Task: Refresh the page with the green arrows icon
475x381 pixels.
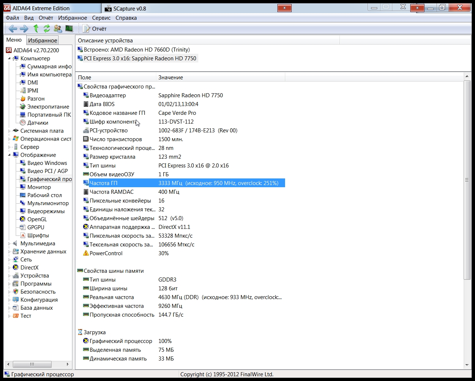Action: (x=47, y=29)
